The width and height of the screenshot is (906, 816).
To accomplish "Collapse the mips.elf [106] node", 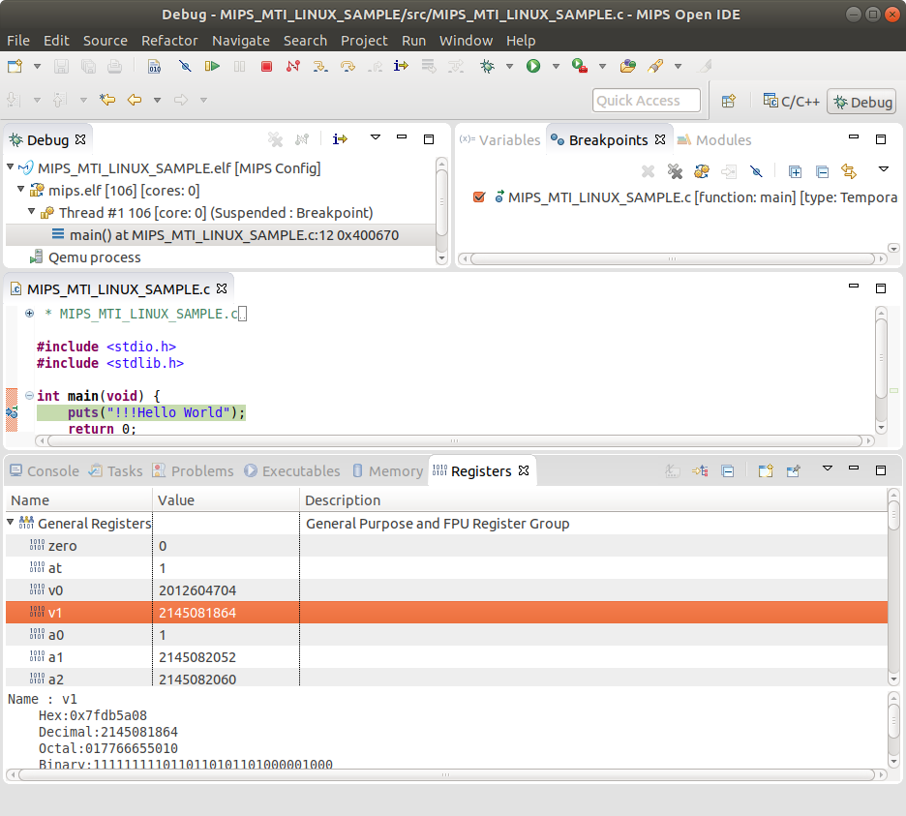I will pyautogui.click(x=20, y=189).
